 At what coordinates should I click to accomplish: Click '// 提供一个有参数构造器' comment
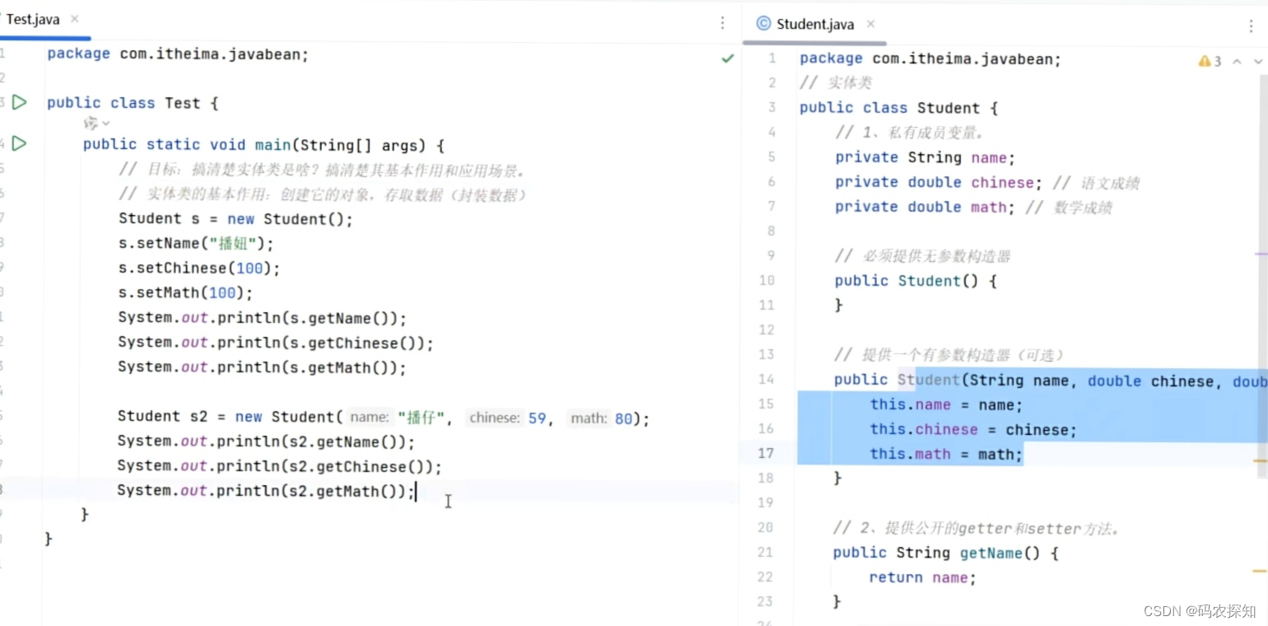tap(949, 355)
